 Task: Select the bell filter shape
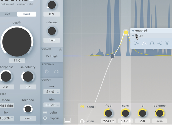(x=144, y=43)
